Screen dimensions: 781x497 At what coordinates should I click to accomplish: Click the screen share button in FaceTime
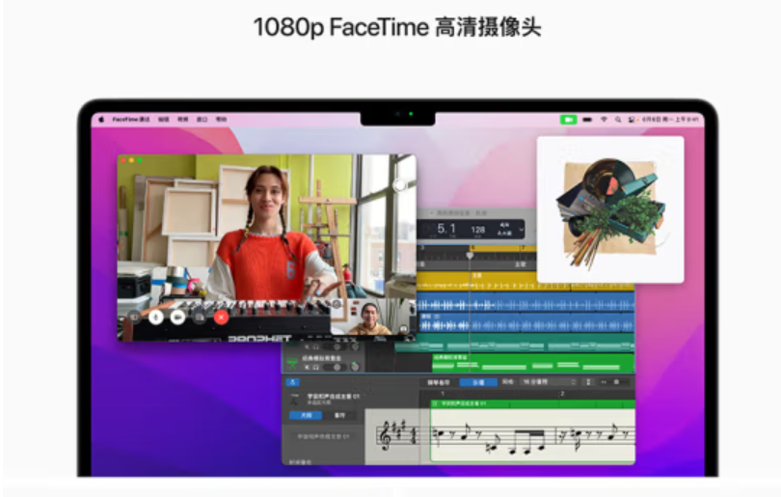[200, 317]
